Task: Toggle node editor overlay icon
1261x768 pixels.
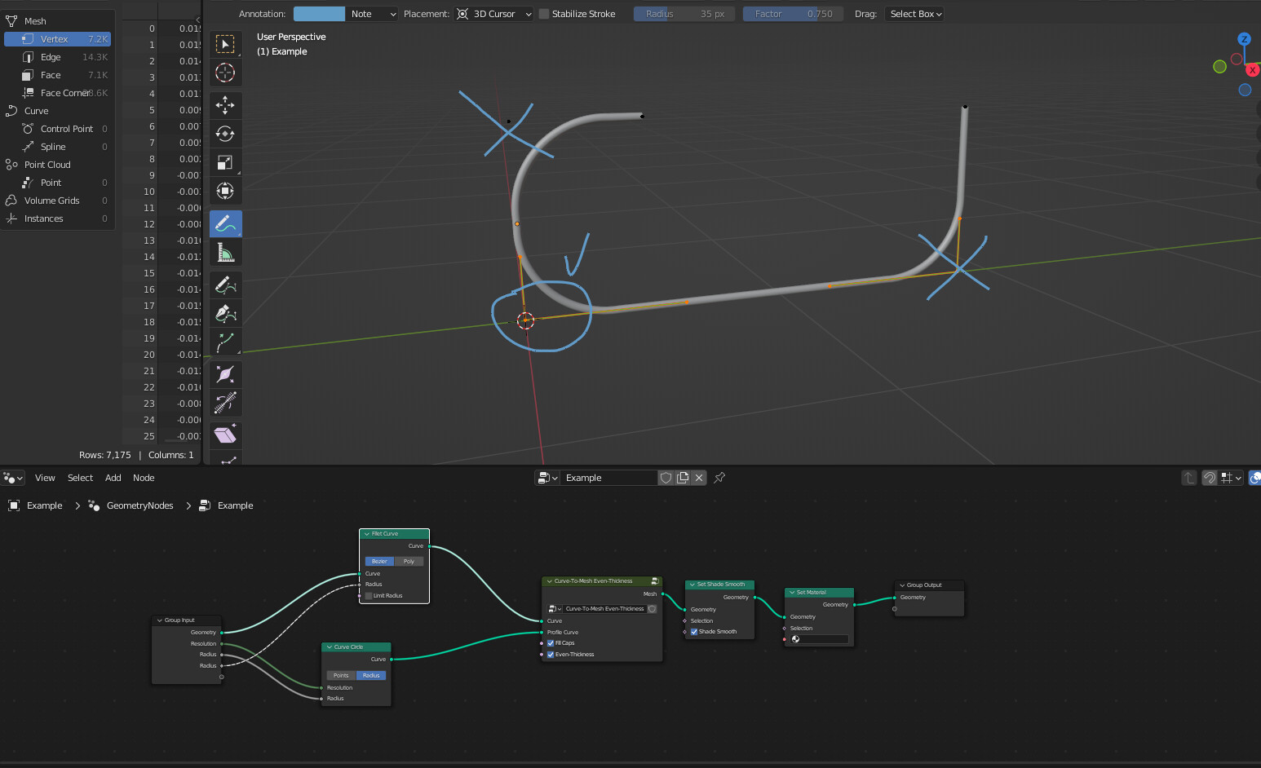Action: 1255,478
